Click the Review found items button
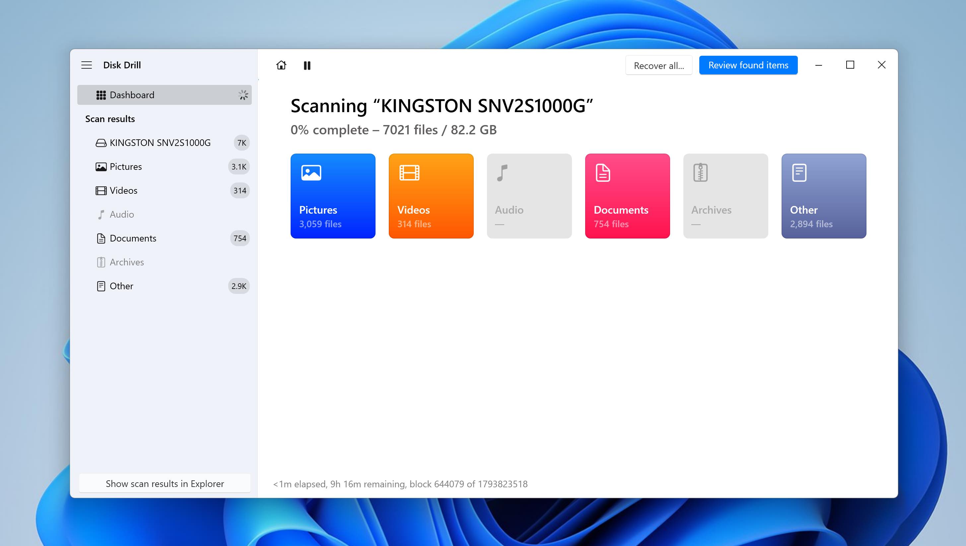 click(x=748, y=65)
